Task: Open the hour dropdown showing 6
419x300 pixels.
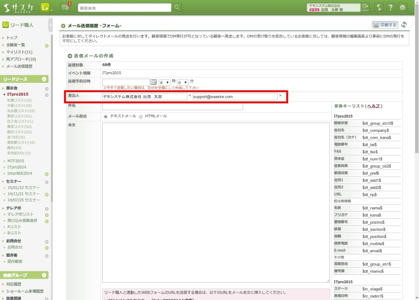Action: (x=164, y=83)
